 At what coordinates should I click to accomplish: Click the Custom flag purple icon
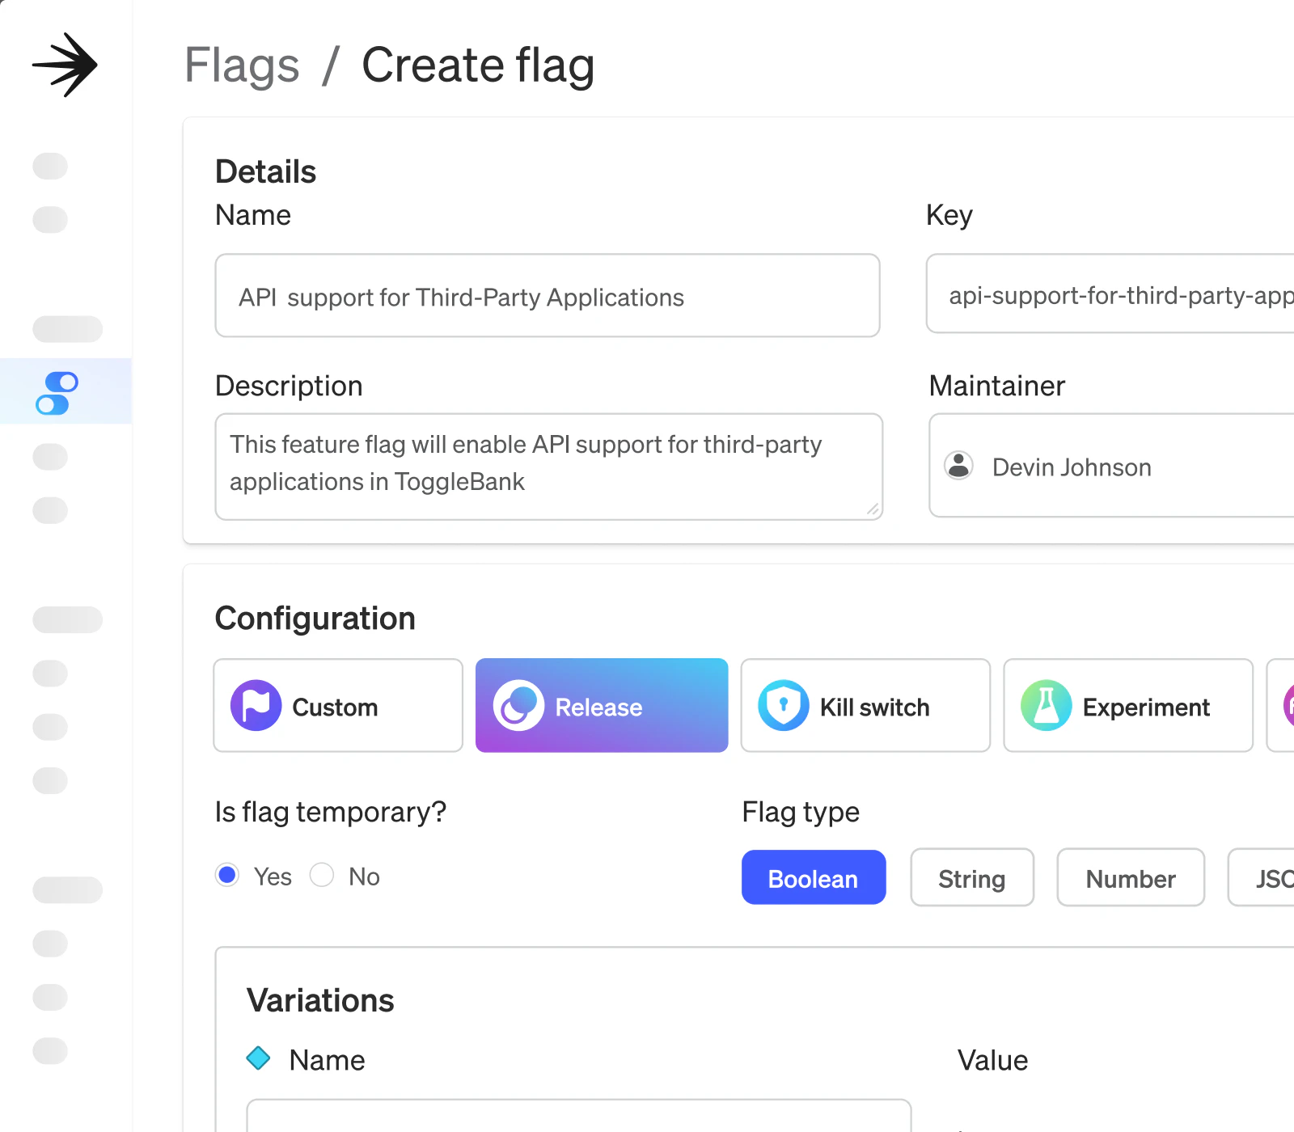(256, 706)
